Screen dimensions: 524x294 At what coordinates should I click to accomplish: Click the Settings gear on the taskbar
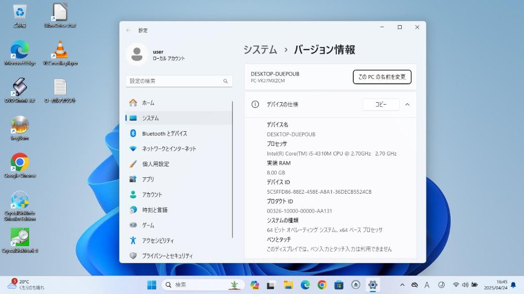[x=373, y=285]
